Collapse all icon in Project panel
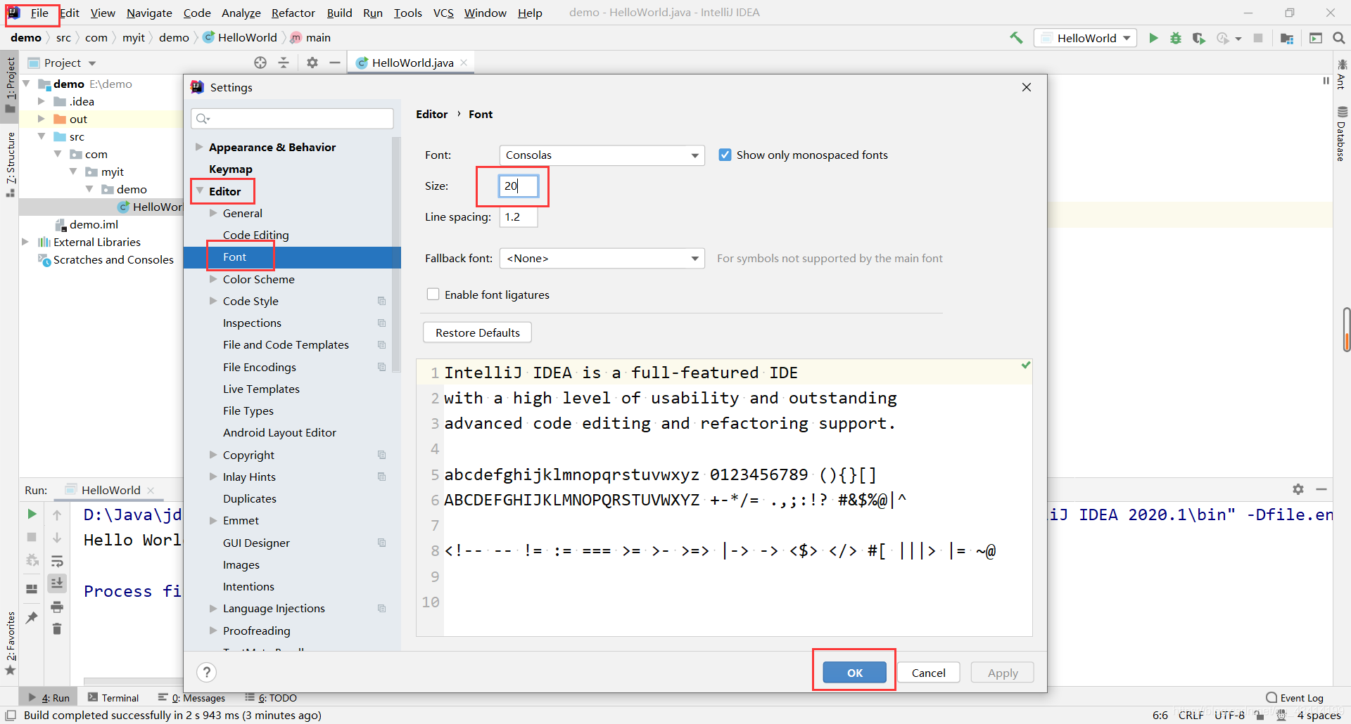The image size is (1351, 724). click(x=284, y=63)
